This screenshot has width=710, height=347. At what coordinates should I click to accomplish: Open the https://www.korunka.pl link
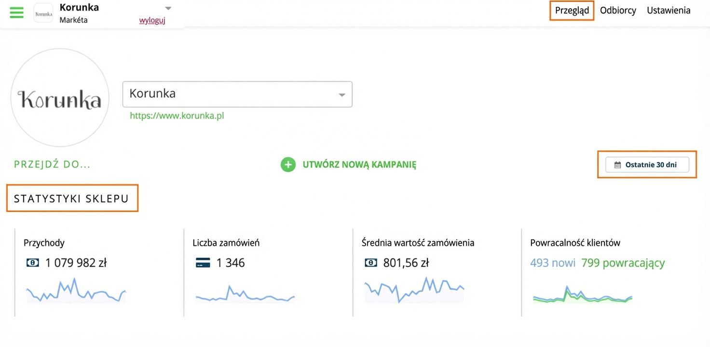tap(177, 116)
